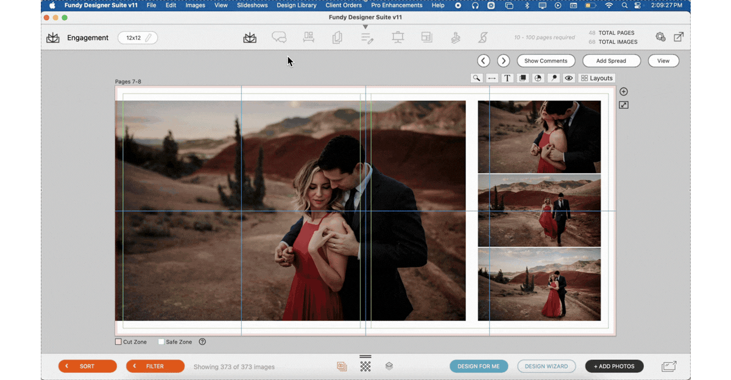Open the Design Library menu
Image resolution: width=731 pixels, height=380 pixels.
pyautogui.click(x=297, y=5)
